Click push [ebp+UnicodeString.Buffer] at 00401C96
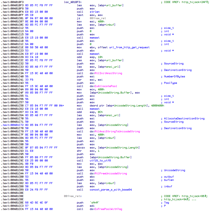210x211 pixels. tap(111, 157)
